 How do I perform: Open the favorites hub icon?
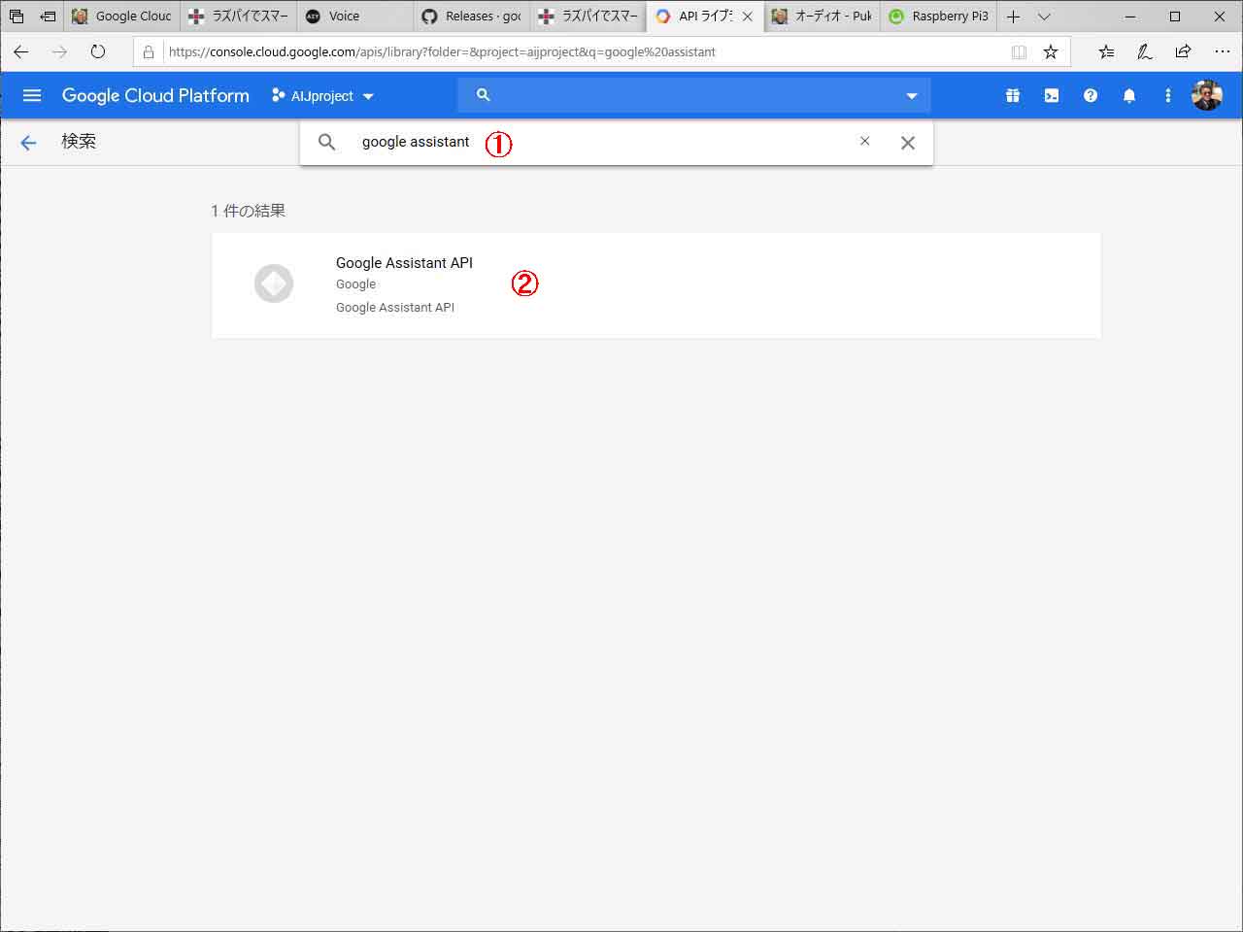(1106, 51)
